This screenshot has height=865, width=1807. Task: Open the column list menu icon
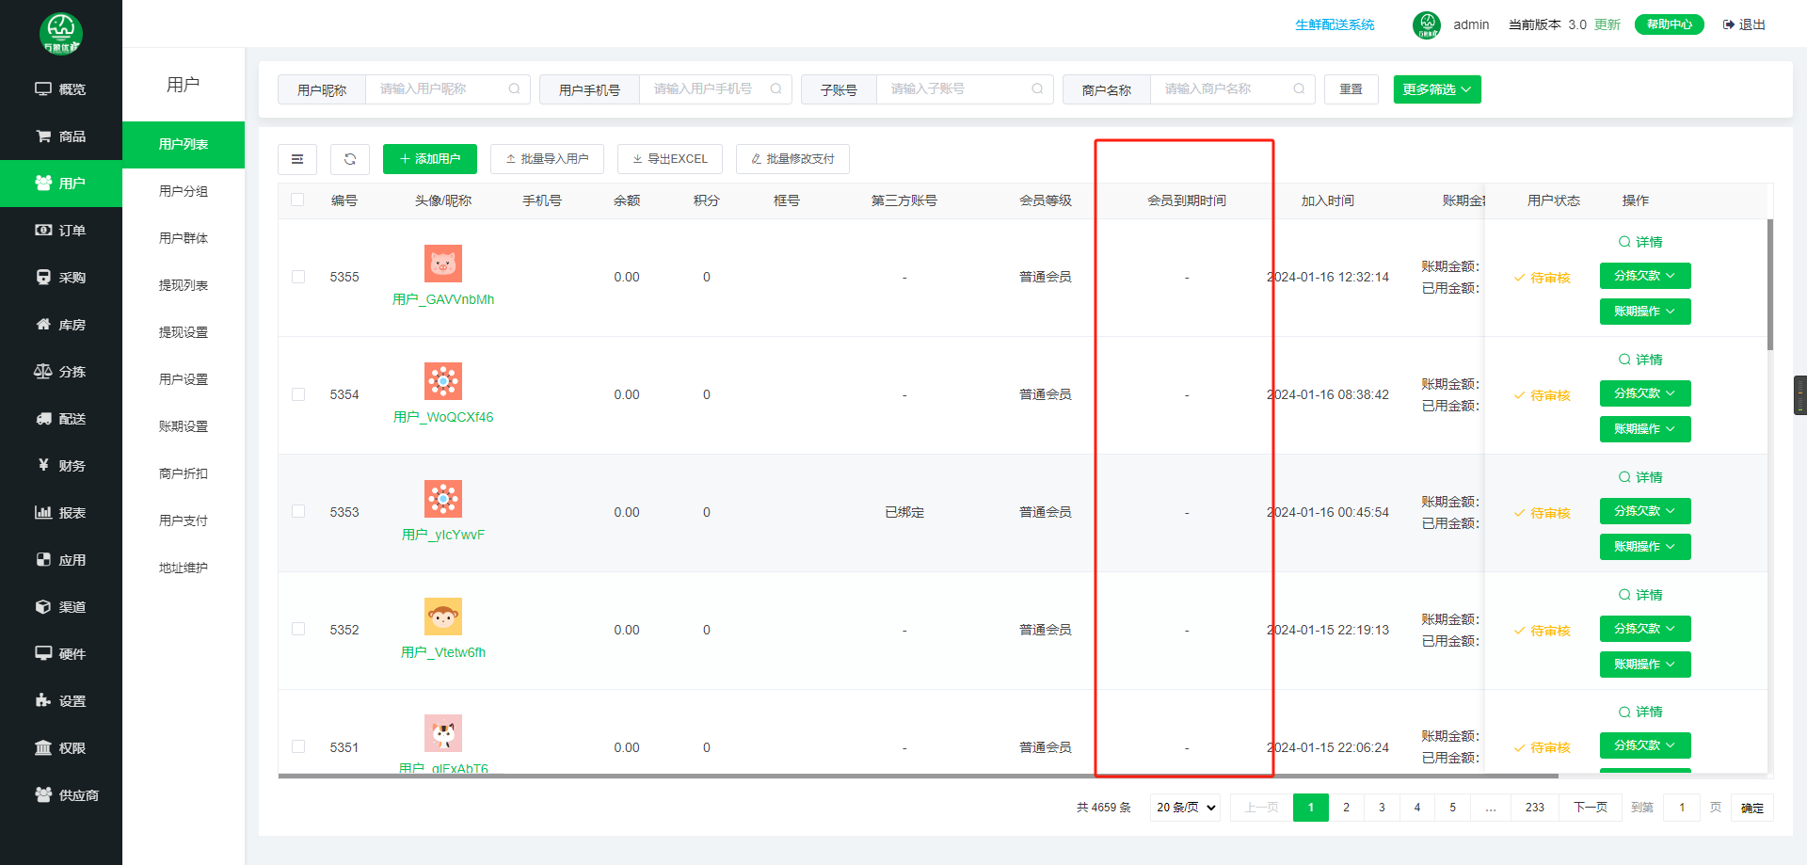pyautogui.click(x=297, y=159)
